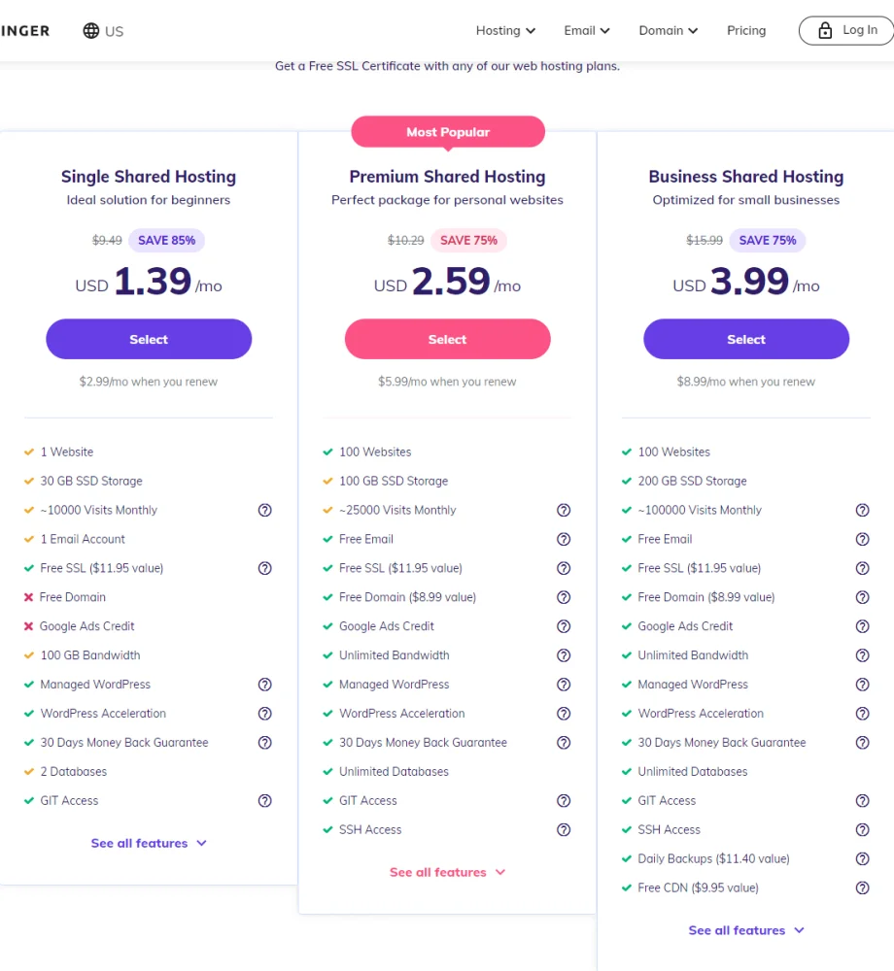This screenshot has height=971, width=894.
Task: Click help icon next to ~25000 Visits Monthly
Action: pyautogui.click(x=564, y=510)
